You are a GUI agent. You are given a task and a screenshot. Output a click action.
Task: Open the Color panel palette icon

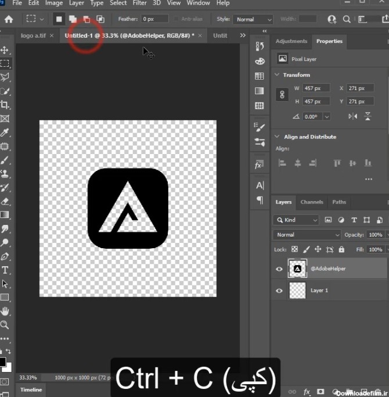tap(260, 61)
